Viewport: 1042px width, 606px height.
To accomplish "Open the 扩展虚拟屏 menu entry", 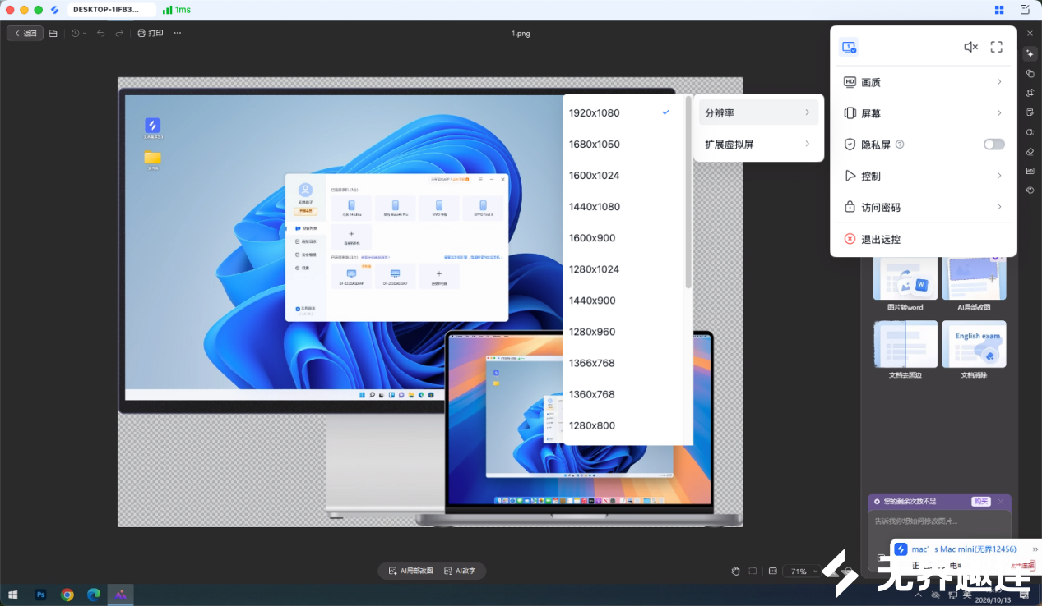I will pyautogui.click(x=758, y=144).
